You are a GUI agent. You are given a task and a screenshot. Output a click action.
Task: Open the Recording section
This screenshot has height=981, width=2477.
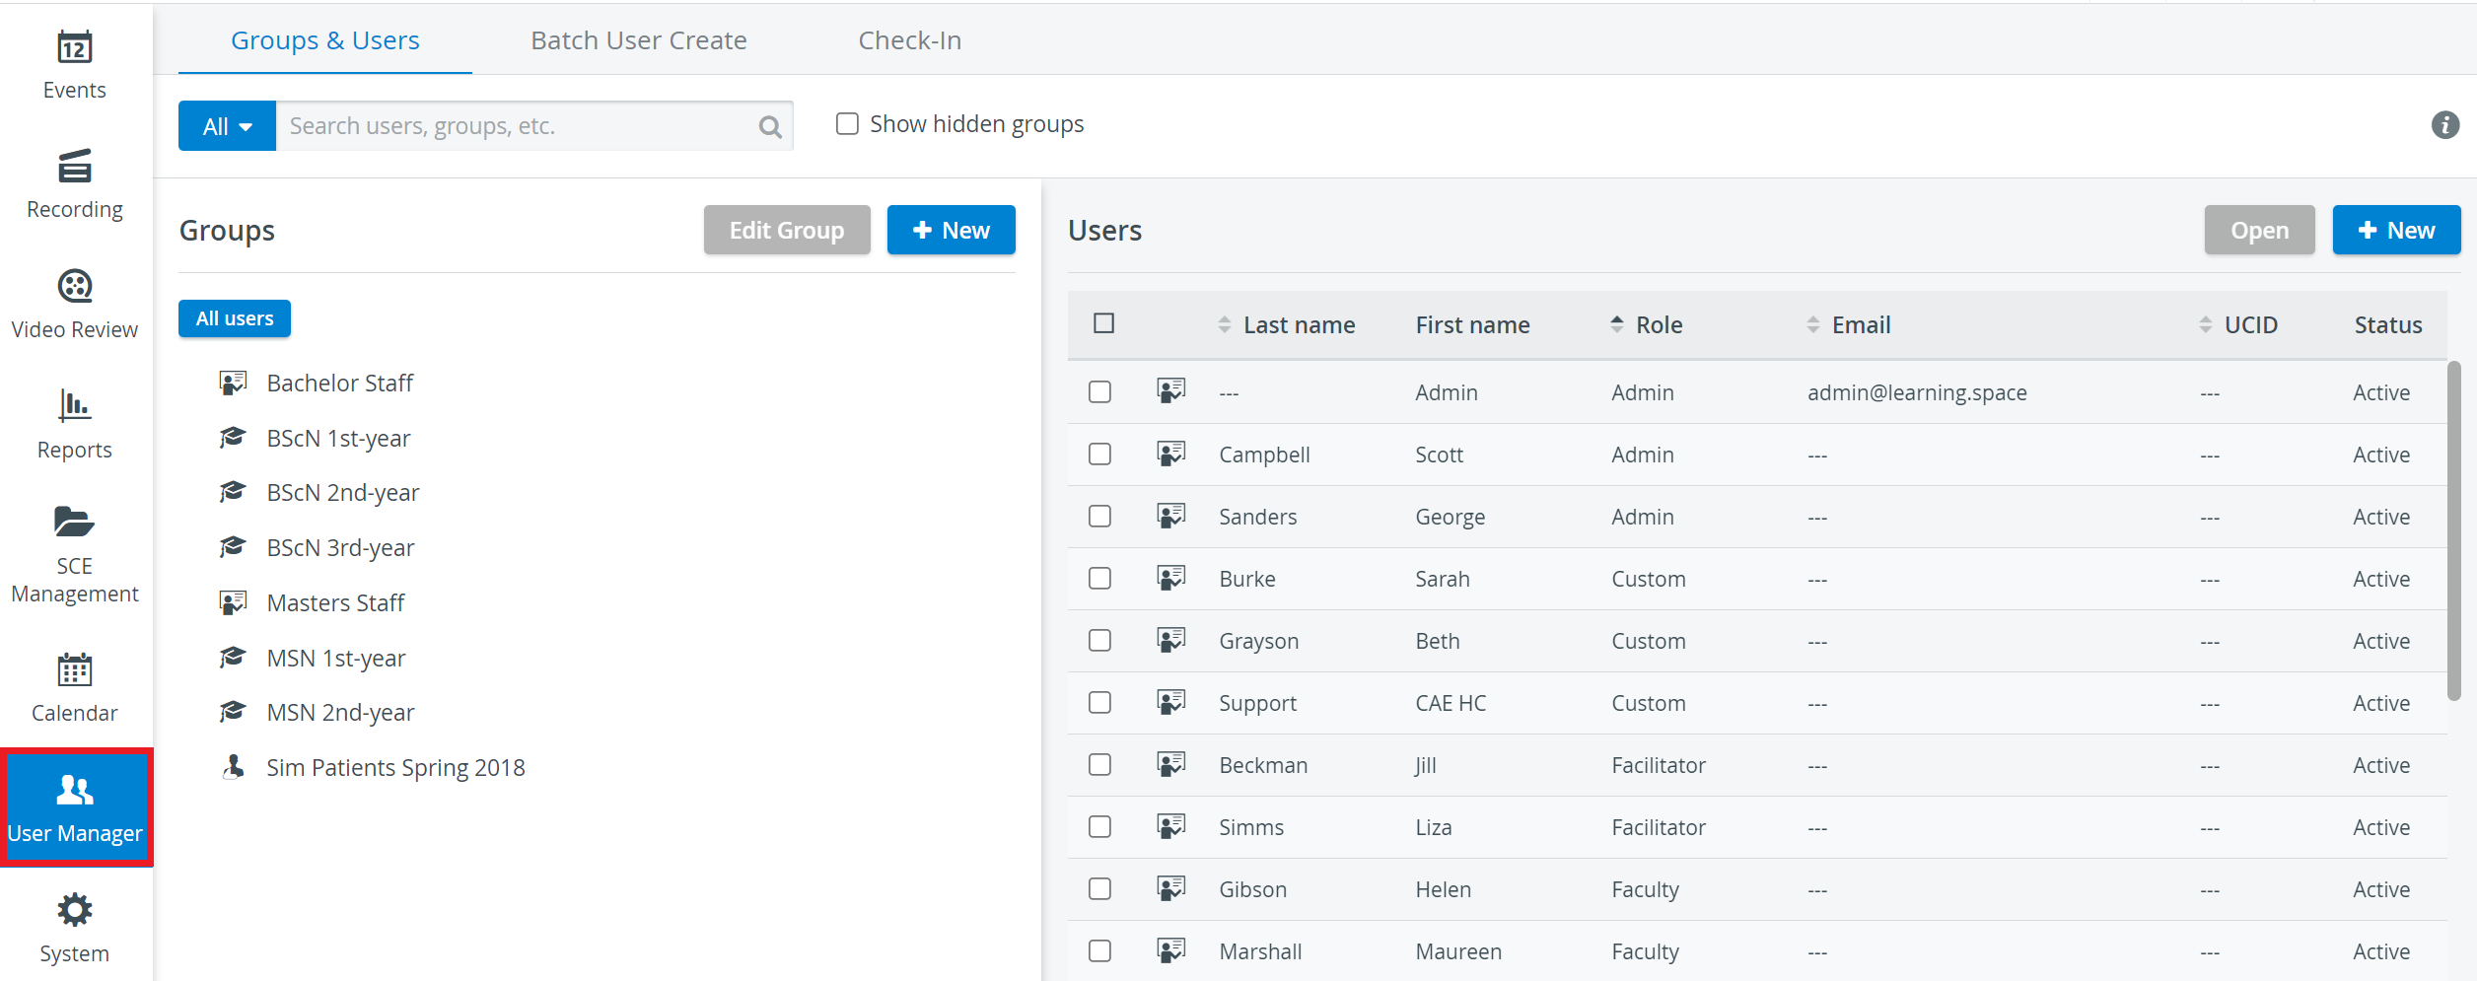coord(75,184)
